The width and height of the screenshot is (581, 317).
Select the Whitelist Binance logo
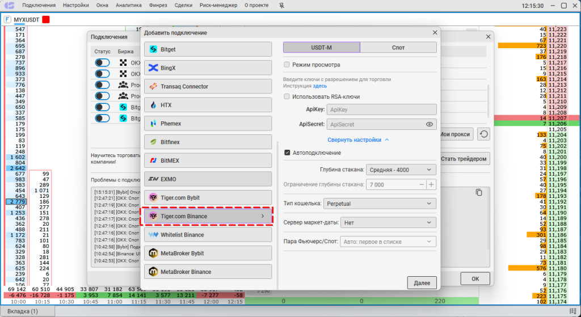coord(153,235)
